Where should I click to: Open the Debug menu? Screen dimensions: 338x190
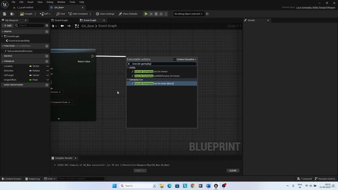[50, 2]
